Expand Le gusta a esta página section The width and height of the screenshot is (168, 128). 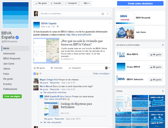coord(163,45)
